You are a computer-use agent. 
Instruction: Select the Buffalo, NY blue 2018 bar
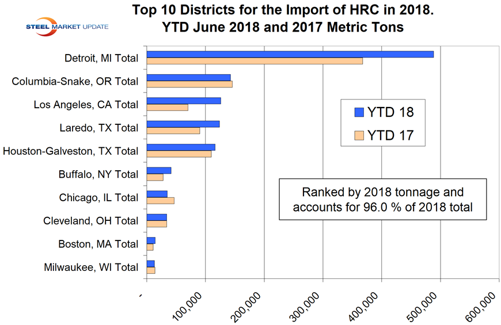click(x=159, y=170)
